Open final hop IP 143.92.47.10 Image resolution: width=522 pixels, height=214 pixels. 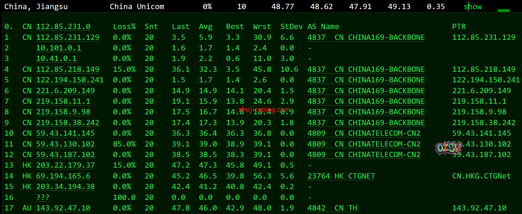[63, 208]
